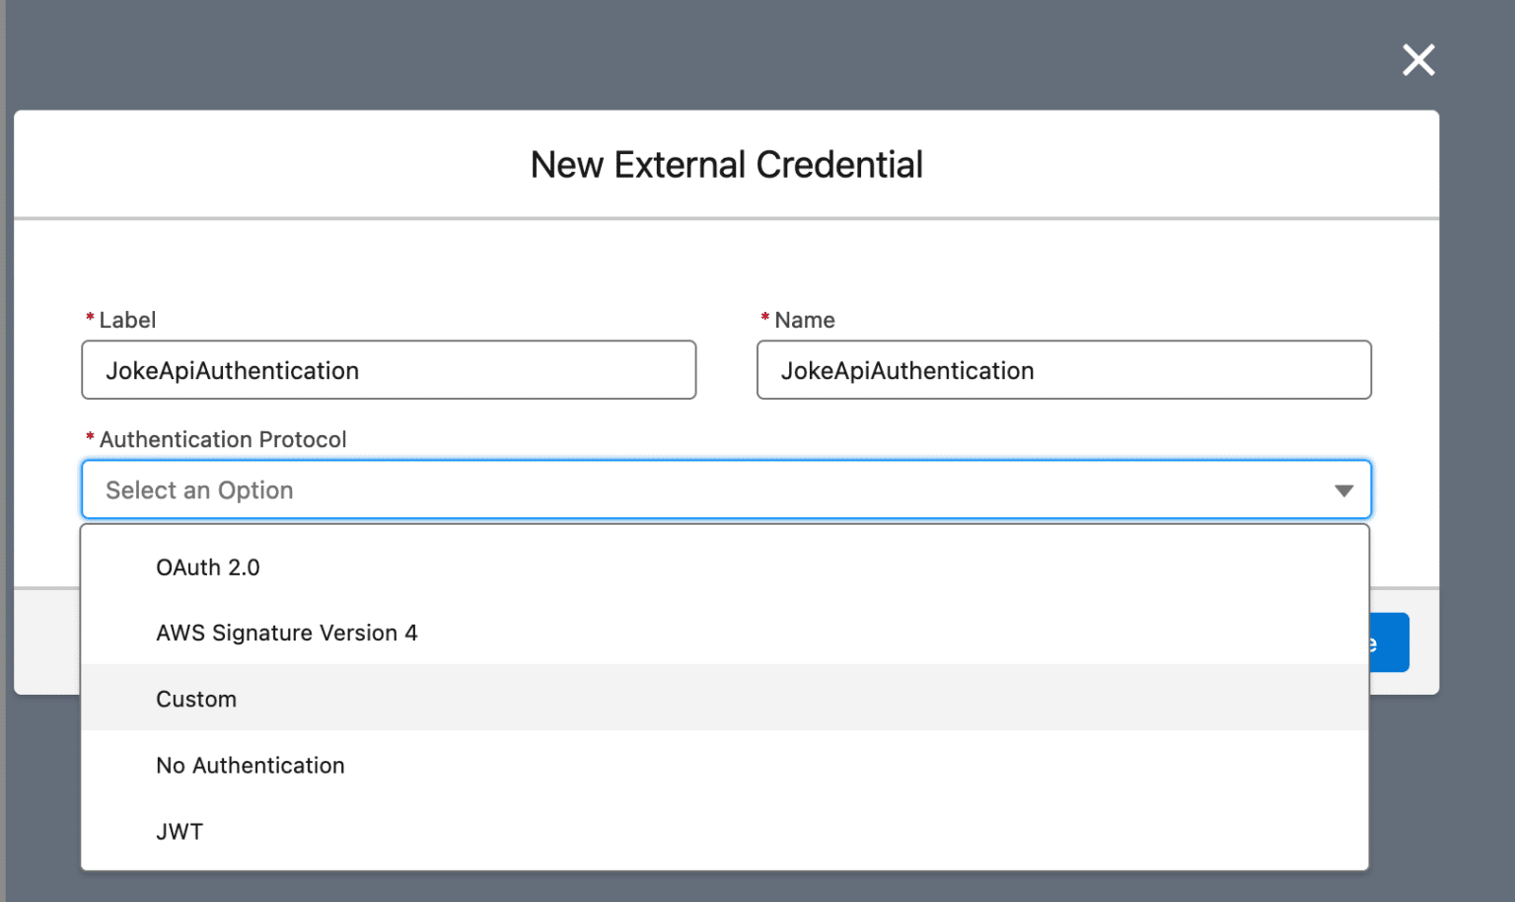Pick No Authentication from the list
Viewport: 1515px width, 902px height.
[x=250, y=765]
